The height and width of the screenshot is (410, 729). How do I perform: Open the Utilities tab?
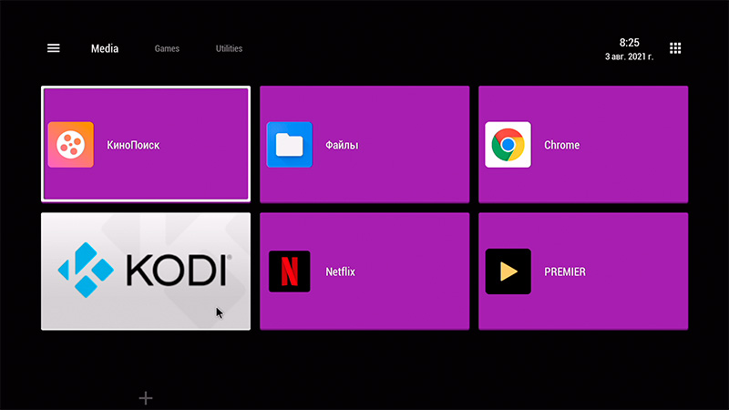point(229,48)
